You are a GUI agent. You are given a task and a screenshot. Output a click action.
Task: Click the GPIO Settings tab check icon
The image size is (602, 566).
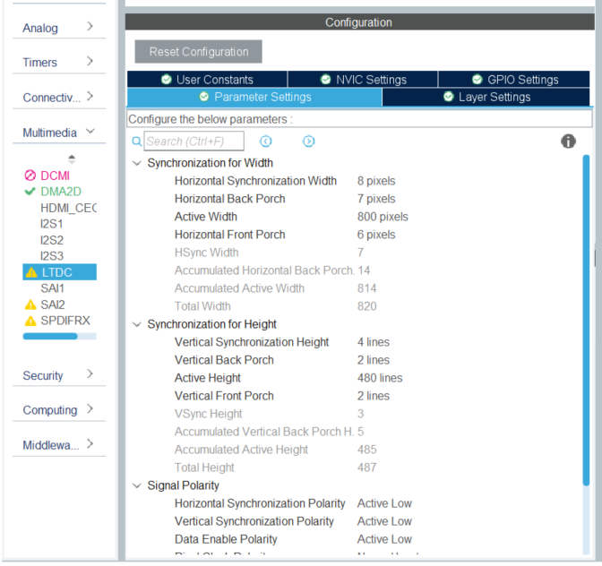[x=477, y=80]
